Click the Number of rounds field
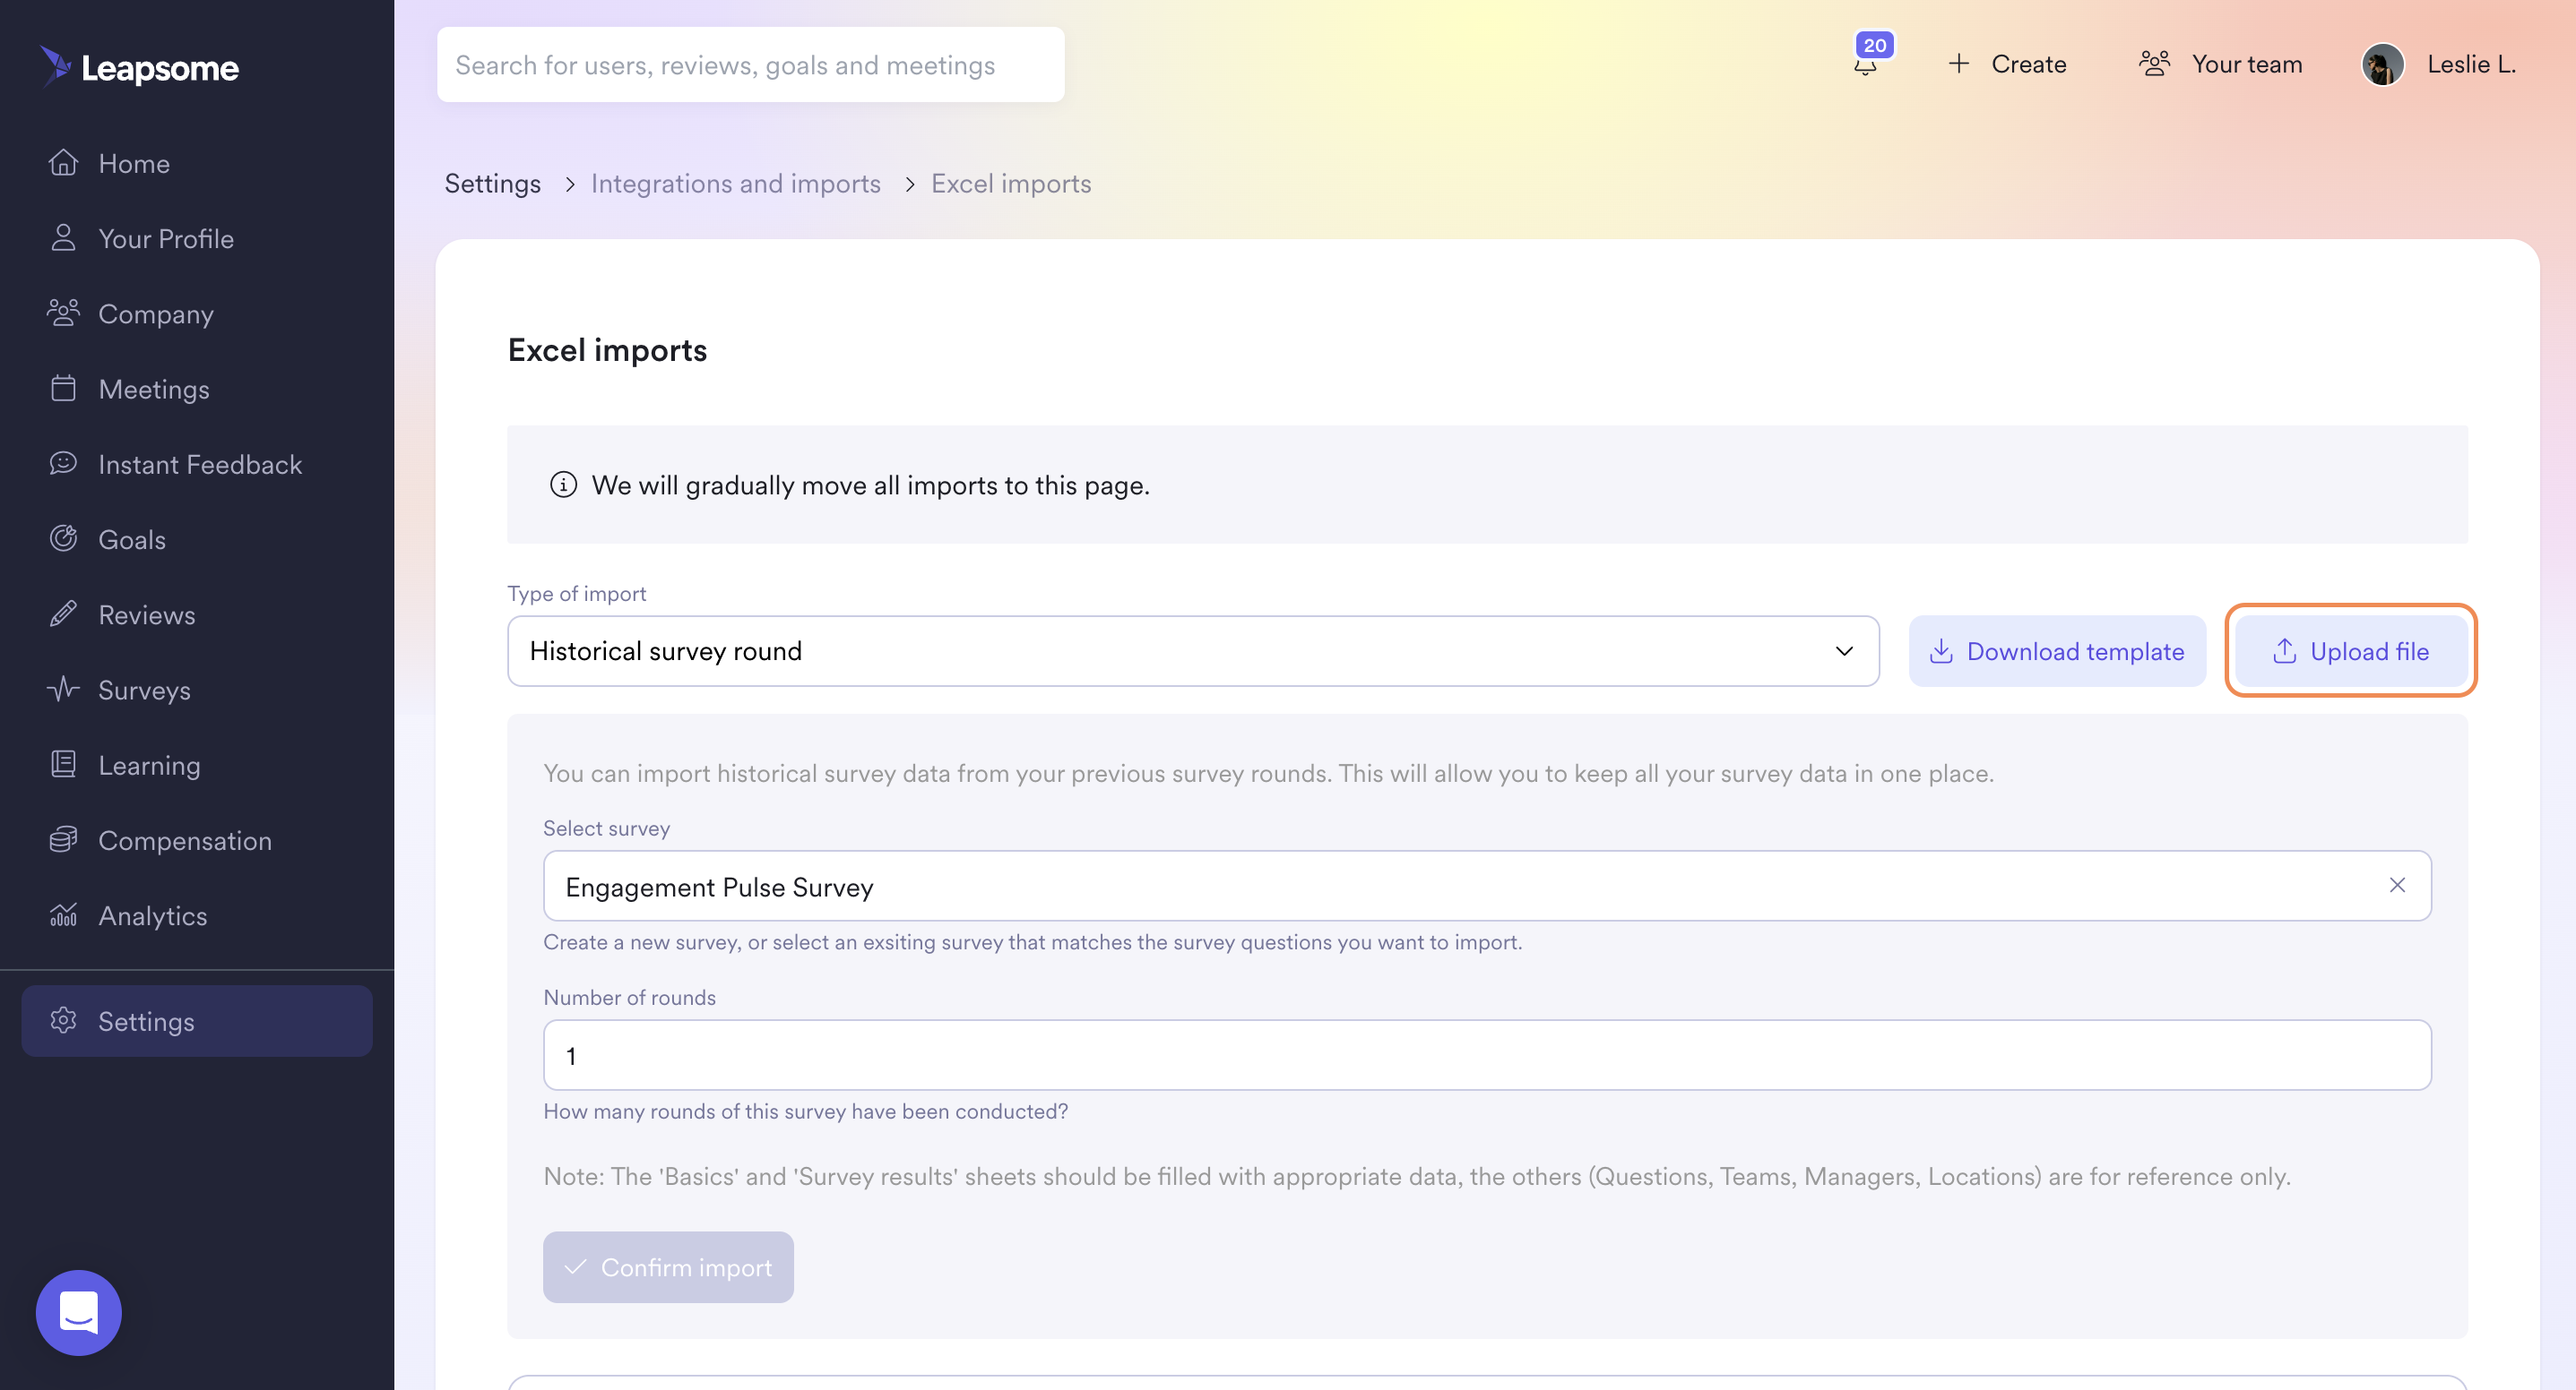The width and height of the screenshot is (2576, 1390). [1487, 1054]
